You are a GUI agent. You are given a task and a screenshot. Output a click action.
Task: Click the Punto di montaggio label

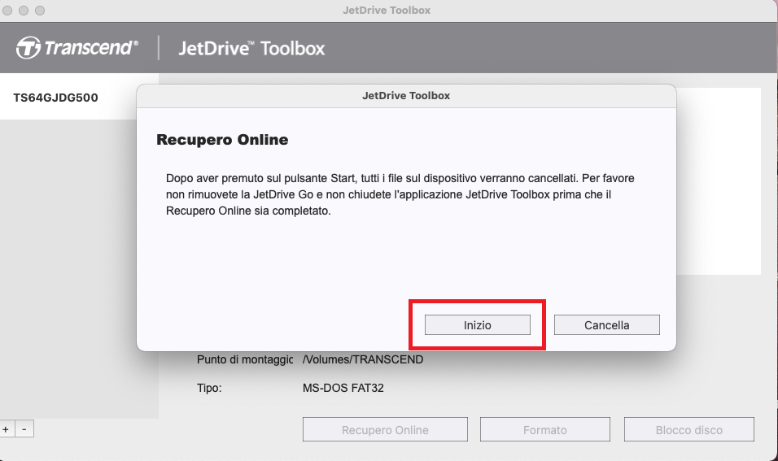pyautogui.click(x=245, y=359)
